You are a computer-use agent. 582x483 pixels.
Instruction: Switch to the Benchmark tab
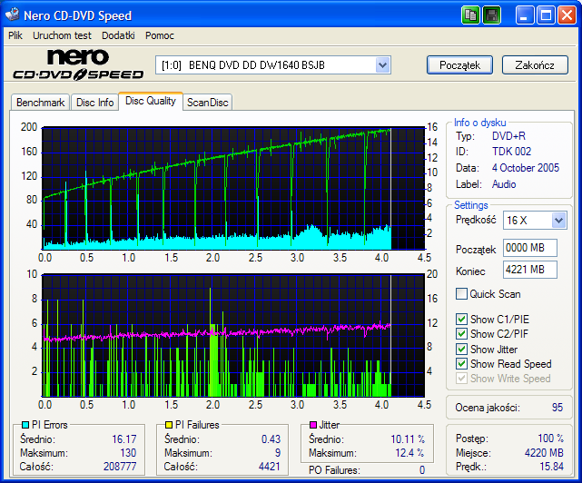tap(41, 103)
